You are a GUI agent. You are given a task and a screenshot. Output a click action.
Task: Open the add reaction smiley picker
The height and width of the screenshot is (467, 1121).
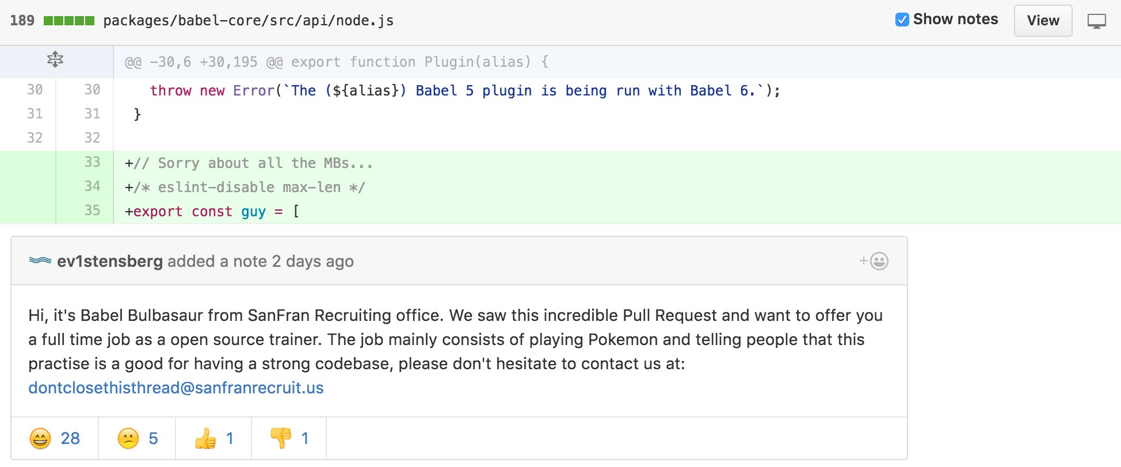(874, 261)
